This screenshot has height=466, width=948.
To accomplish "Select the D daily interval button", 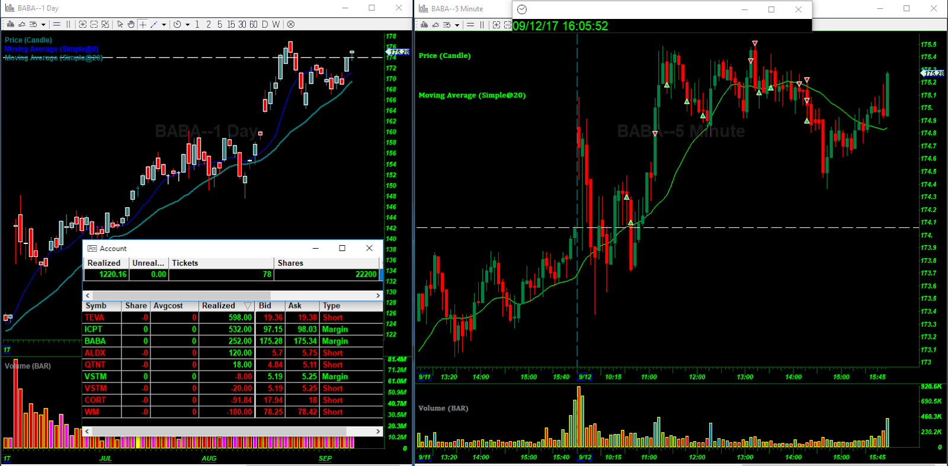I will click(x=265, y=24).
